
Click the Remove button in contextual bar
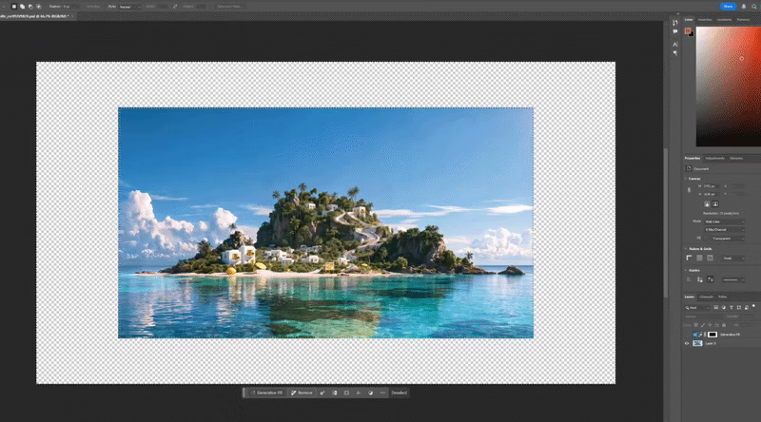pos(302,393)
